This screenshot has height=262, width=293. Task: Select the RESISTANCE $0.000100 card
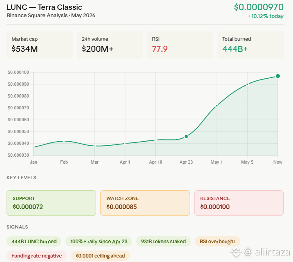(239, 203)
